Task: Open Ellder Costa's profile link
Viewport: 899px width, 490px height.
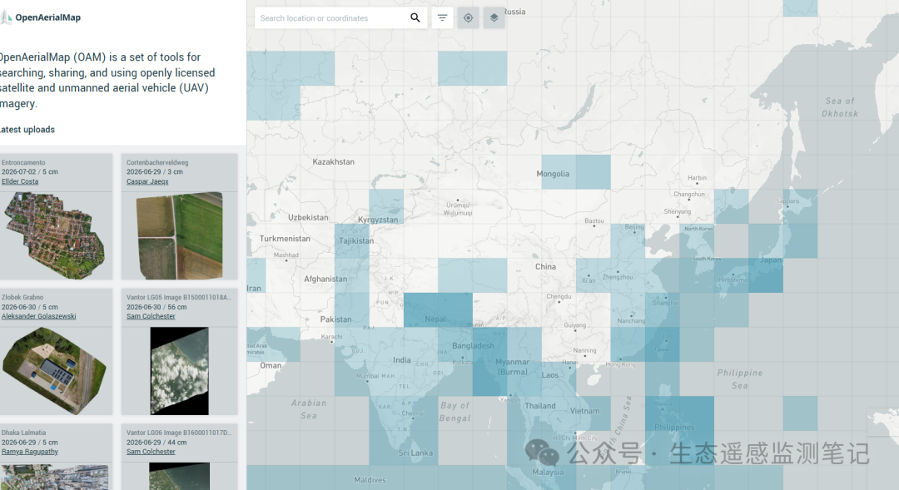Action: click(x=20, y=181)
